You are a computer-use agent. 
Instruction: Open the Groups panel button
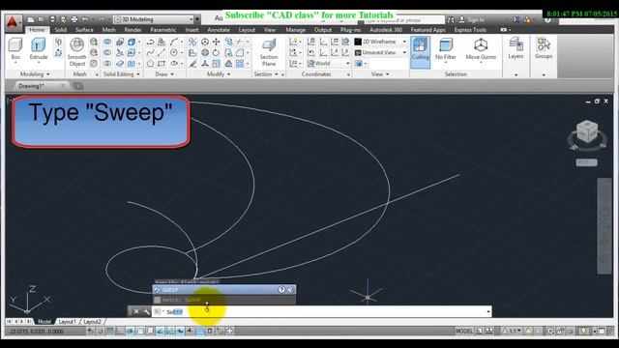544,49
